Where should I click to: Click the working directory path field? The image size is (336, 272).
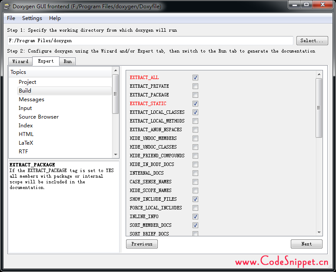150,41
